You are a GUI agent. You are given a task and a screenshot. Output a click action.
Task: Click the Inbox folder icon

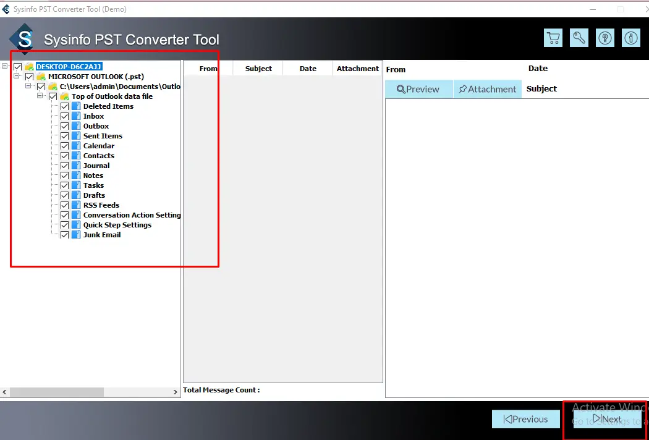tap(76, 116)
